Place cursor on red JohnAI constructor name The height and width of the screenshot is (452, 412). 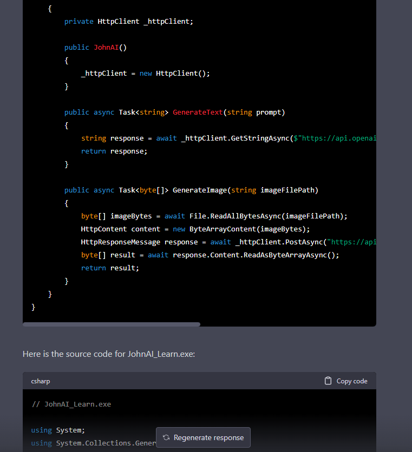point(106,48)
